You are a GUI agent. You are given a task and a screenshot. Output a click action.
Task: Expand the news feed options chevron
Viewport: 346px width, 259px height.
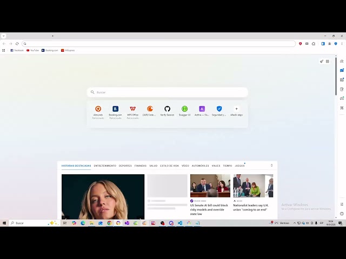click(x=271, y=166)
